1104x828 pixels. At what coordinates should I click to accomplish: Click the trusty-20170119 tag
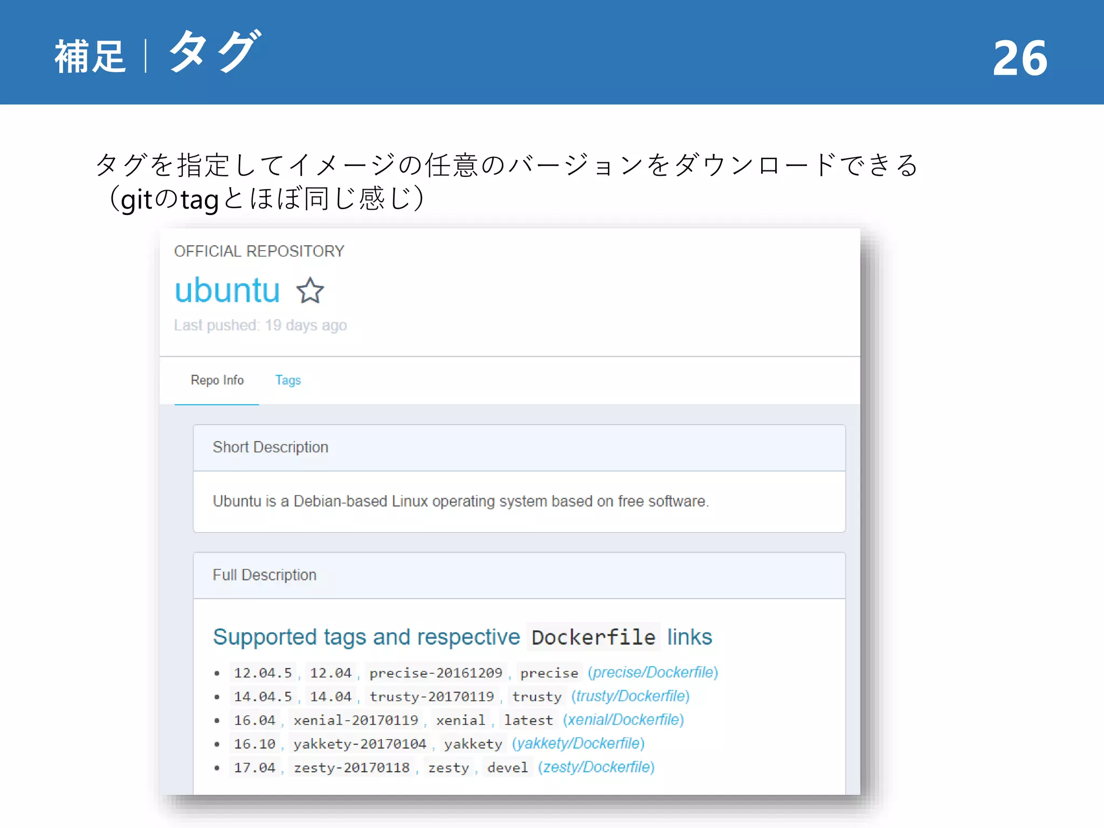[x=431, y=696]
